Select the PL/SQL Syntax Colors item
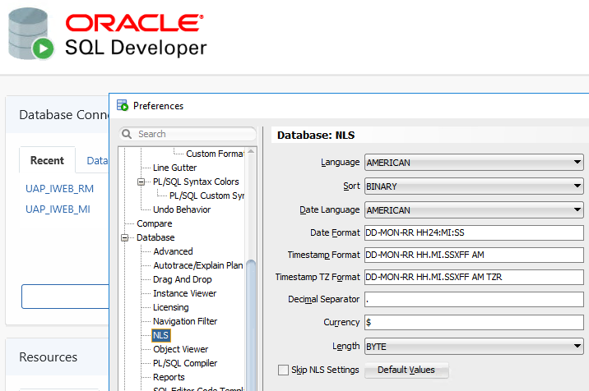The image size is (589, 391). coord(196,182)
